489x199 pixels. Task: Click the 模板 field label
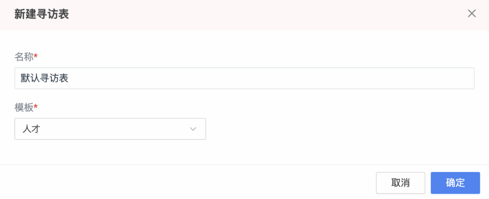coord(24,107)
